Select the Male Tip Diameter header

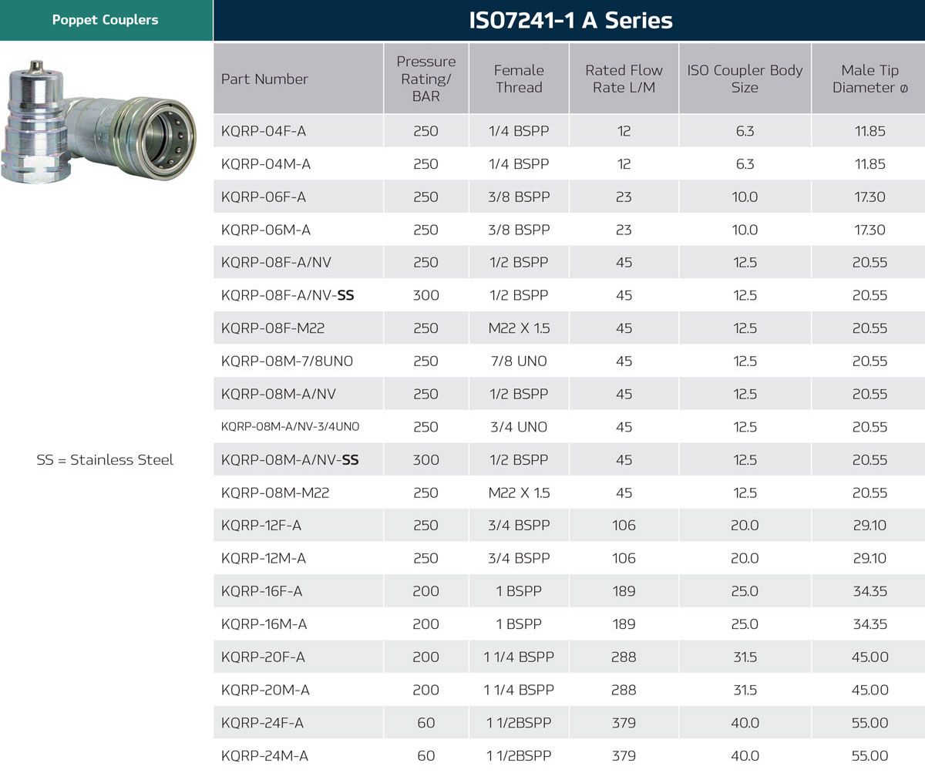tap(869, 79)
